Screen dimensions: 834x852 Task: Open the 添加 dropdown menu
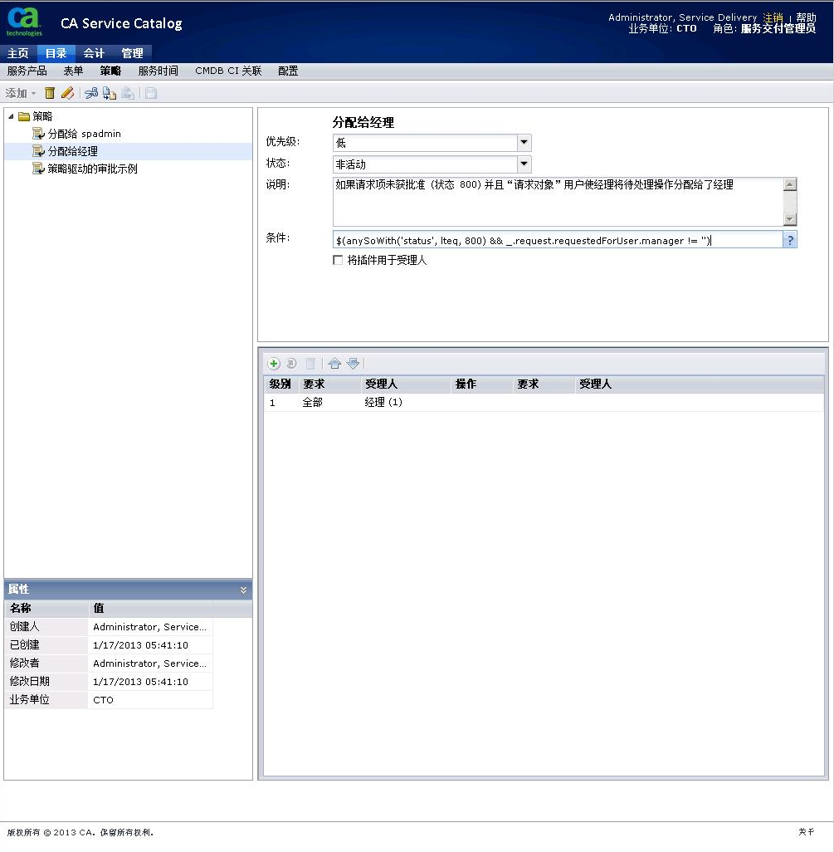pos(21,93)
